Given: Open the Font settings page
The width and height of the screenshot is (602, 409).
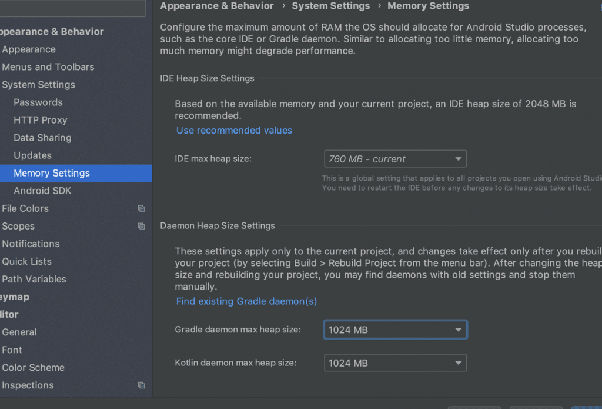Looking at the screenshot, I should pyautogui.click(x=12, y=350).
